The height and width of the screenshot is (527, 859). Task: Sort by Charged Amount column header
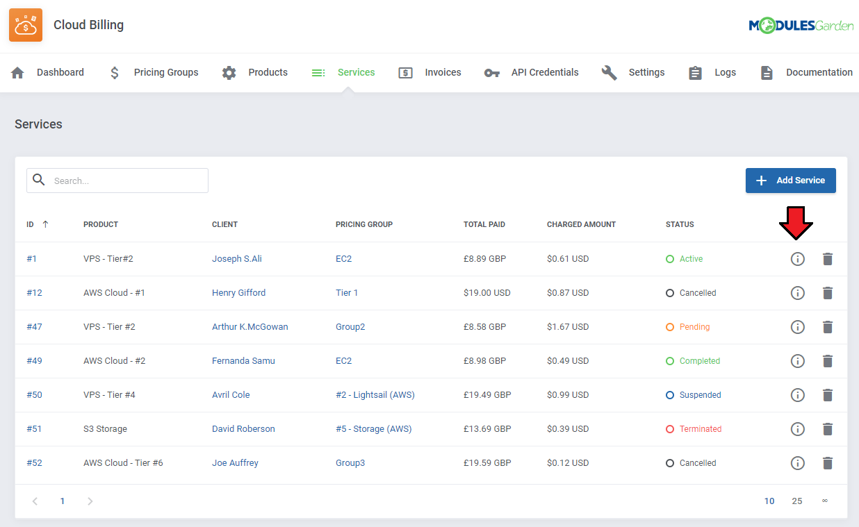(582, 224)
